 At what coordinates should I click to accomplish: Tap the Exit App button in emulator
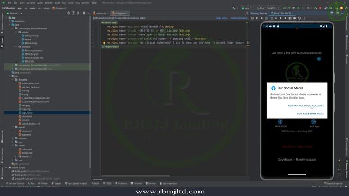pyautogui.click(x=314, y=124)
